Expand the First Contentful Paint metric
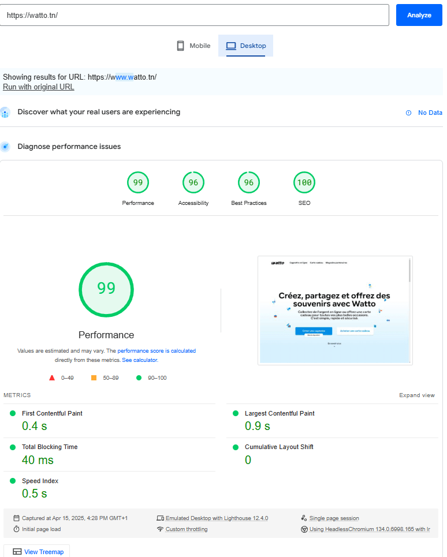 pyautogui.click(x=52, y=413)
